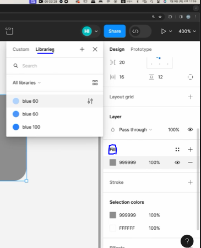Click horizontal padding value 16
Screen dimensions: 201x248
click(122, 77)
